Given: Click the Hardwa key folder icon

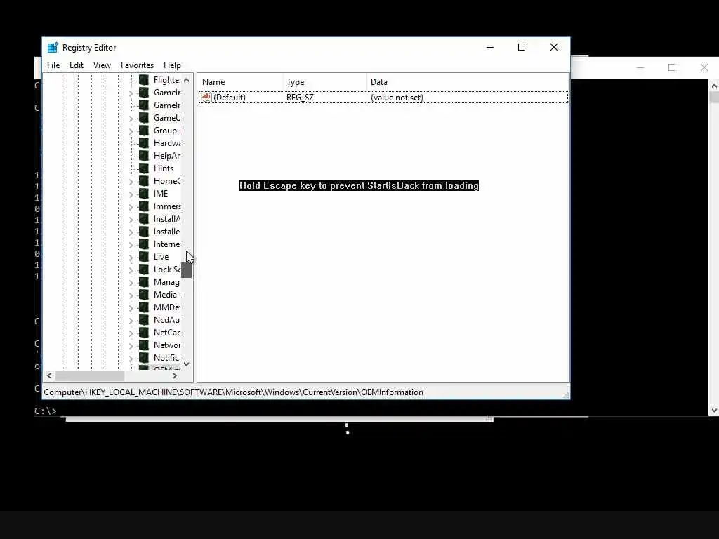Looking at the screenshot, I should point(144,143).
